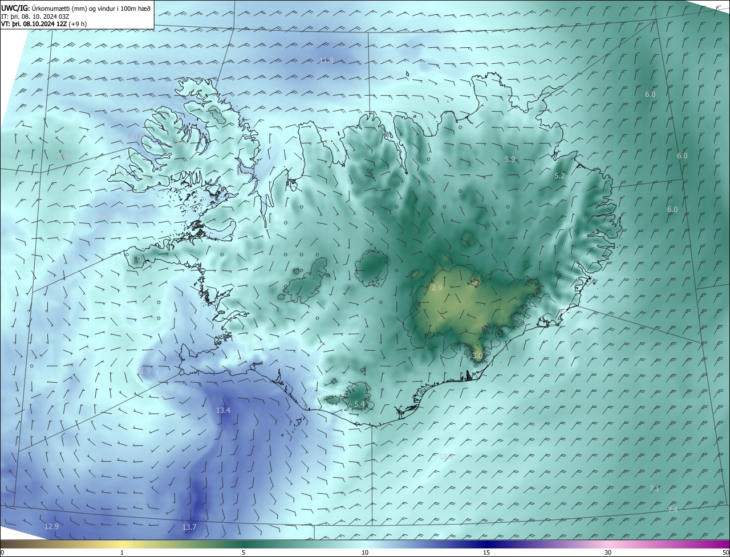Click the 2.9 value label on the large glacier

(x=437, y=288)
